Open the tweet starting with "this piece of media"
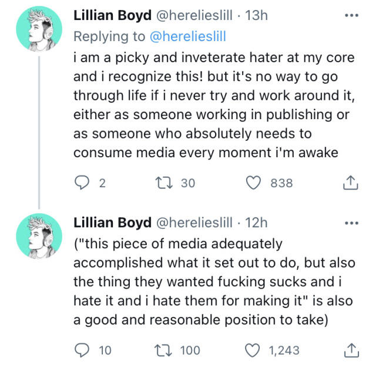Viewport: 376px width, 365px height. click(x=211, y=282)
